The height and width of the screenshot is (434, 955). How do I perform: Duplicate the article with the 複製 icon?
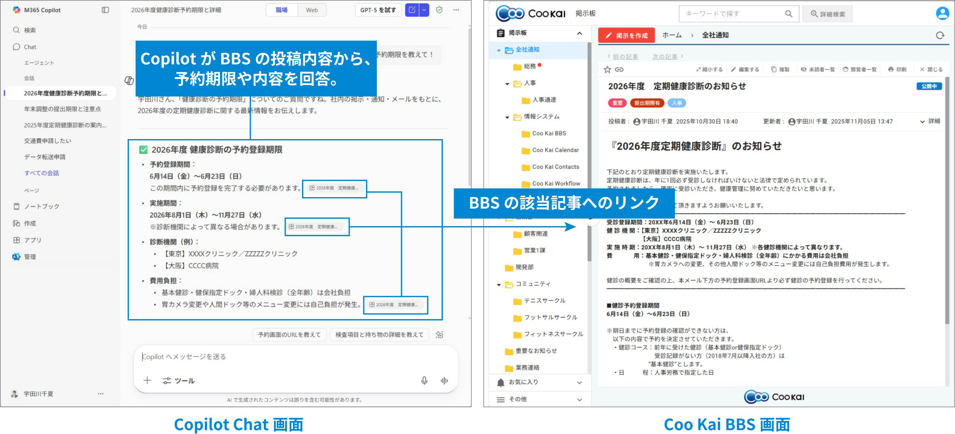click(x=780, y=69)
